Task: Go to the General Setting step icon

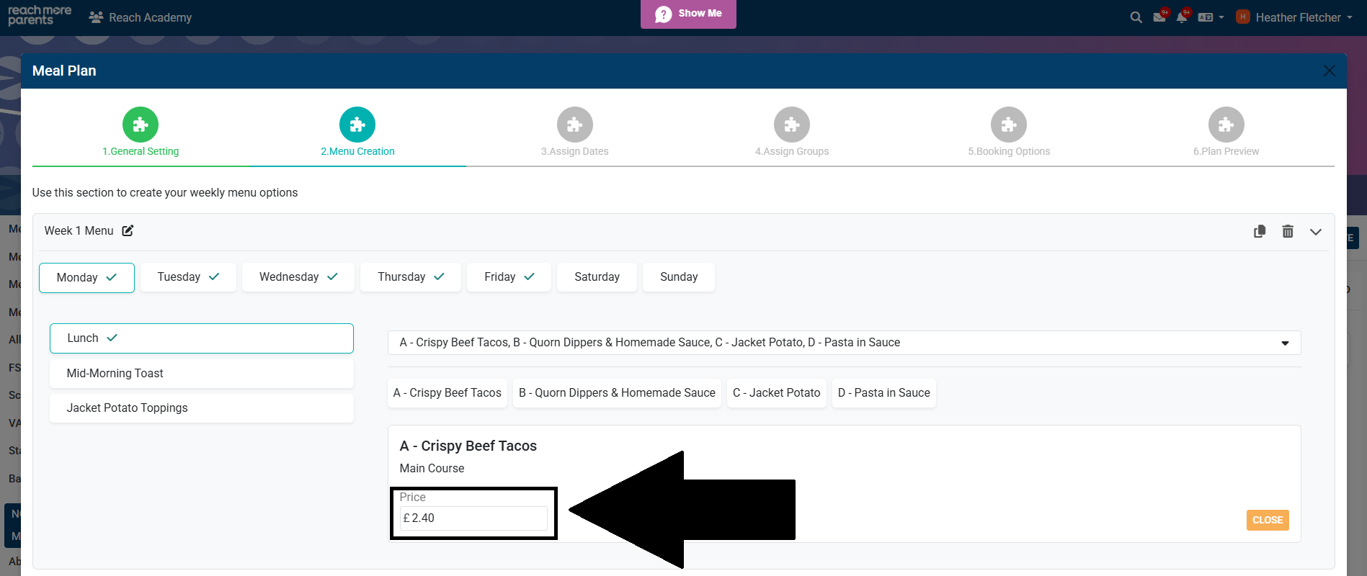Action: pos(141,125)
